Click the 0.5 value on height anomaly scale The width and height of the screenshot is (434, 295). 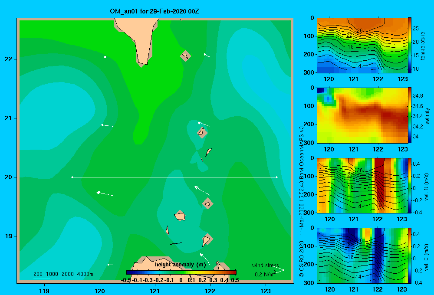coord(235,280)
